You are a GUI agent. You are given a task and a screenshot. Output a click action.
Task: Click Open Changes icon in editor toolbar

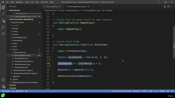click(165, 7)
